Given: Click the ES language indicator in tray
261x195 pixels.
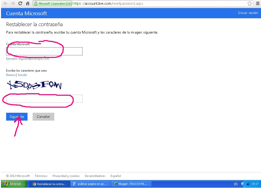Looking at the screenshot, I should 236,184.
